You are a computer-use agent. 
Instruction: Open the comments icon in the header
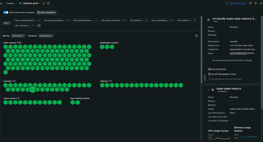click(250, 3)
